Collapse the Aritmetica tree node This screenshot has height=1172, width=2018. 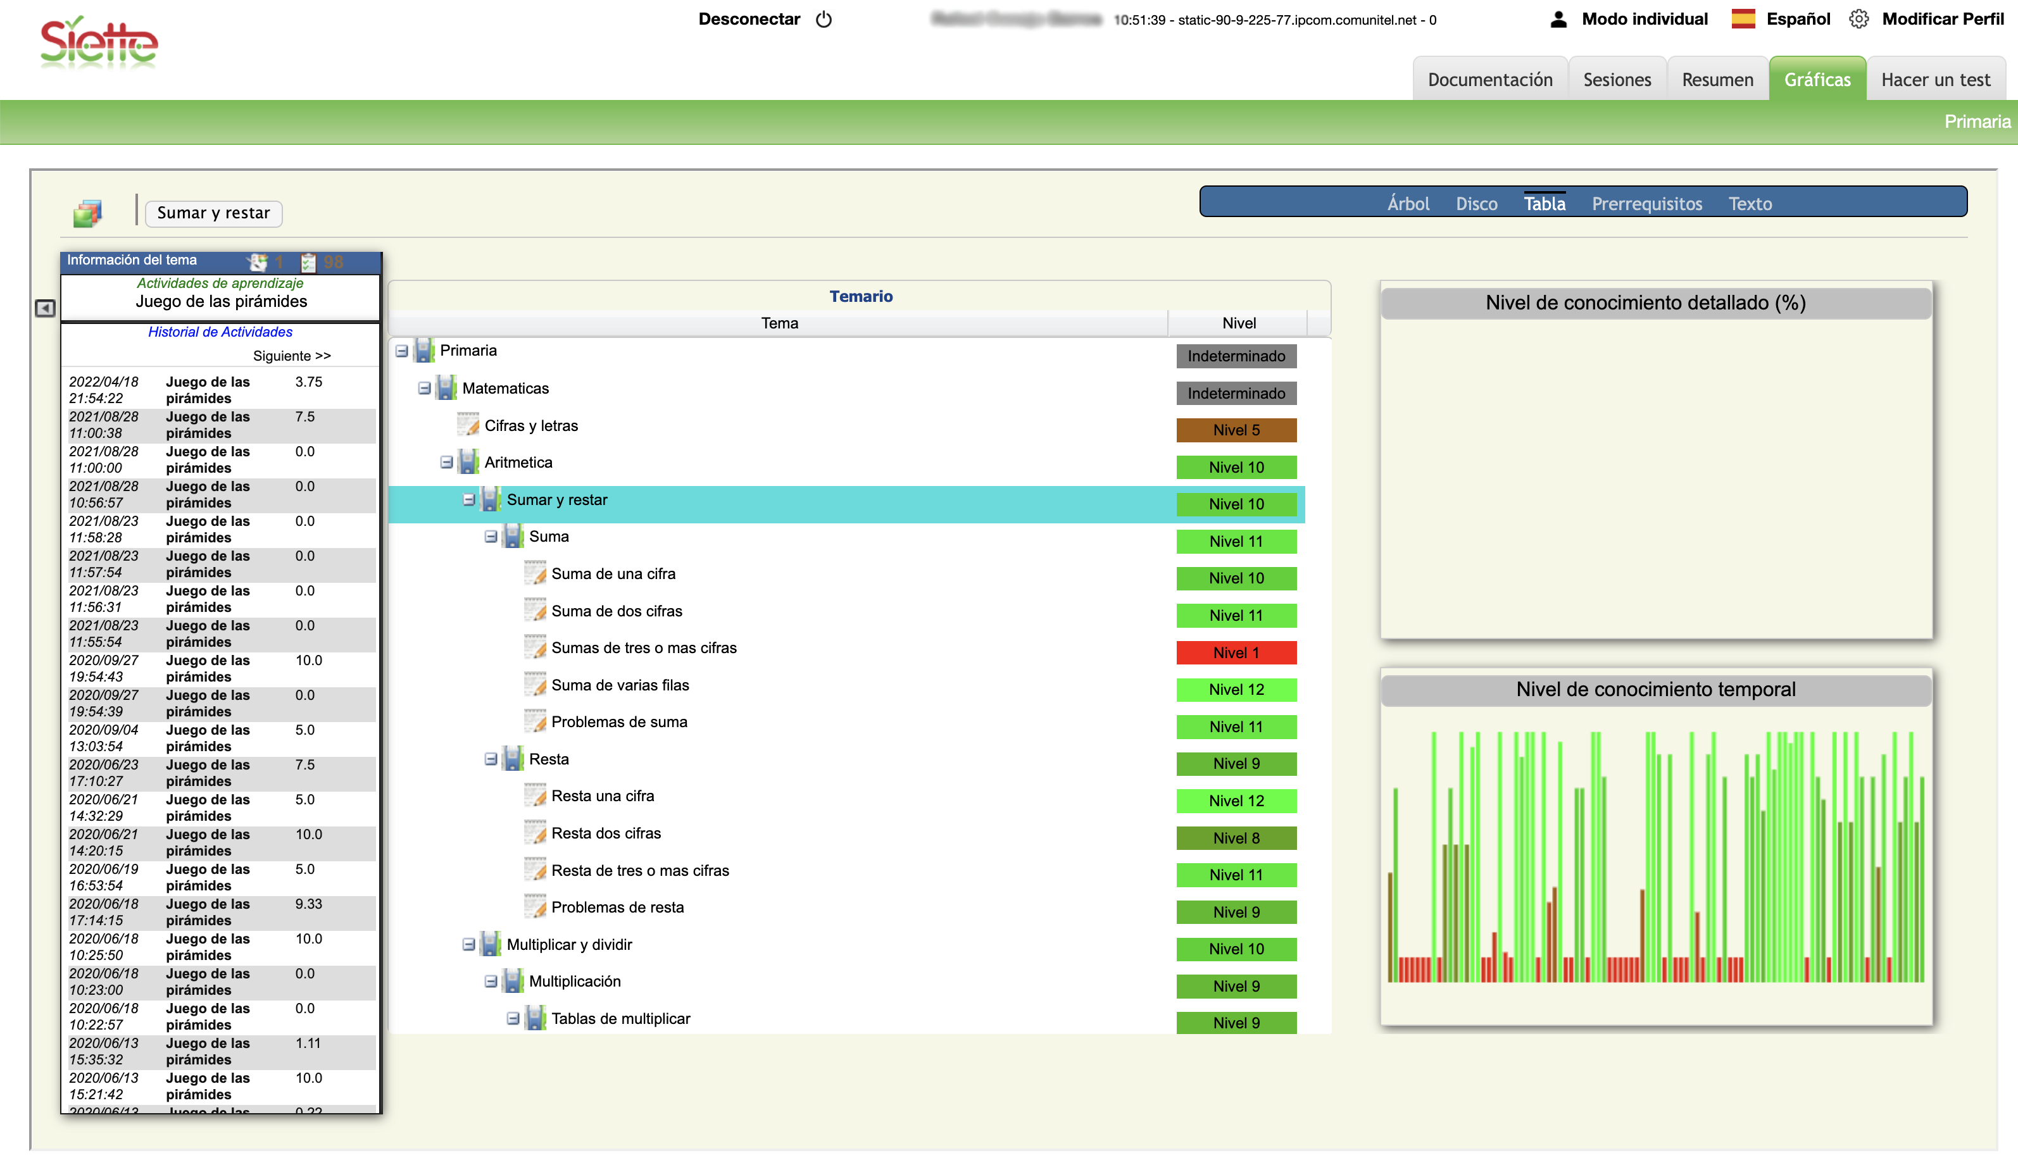447,463
